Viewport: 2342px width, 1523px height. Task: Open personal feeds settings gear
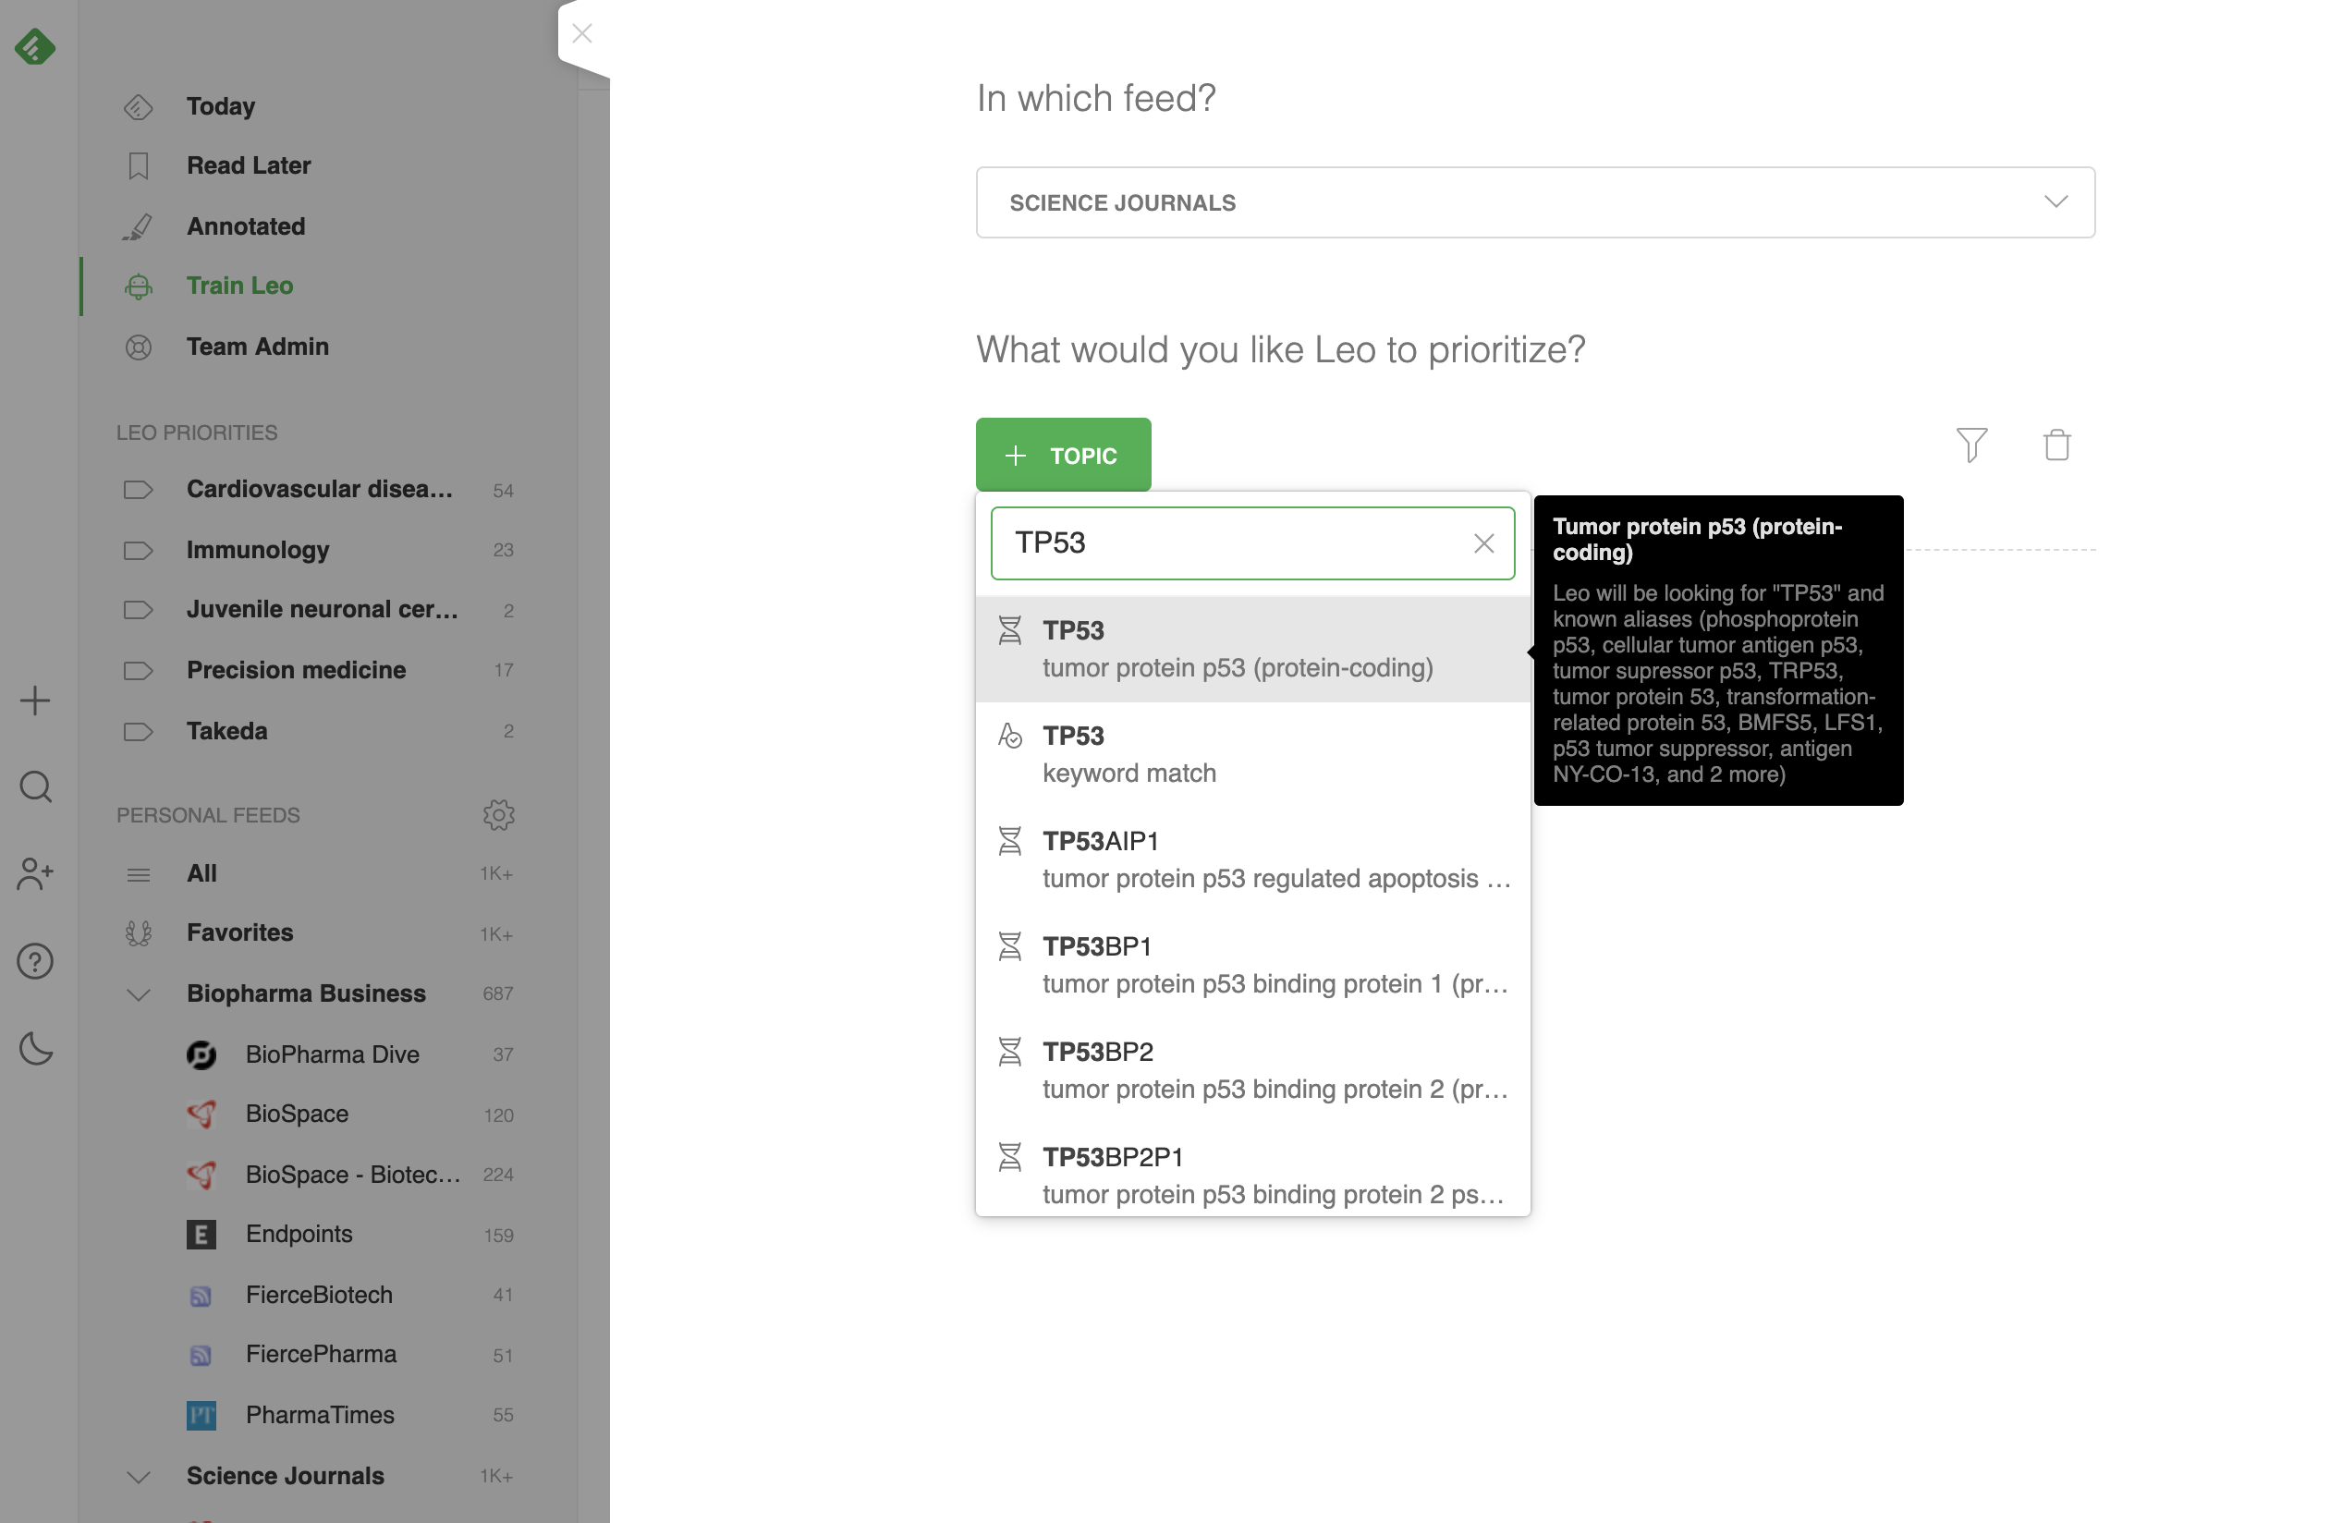tap(499, 814)
